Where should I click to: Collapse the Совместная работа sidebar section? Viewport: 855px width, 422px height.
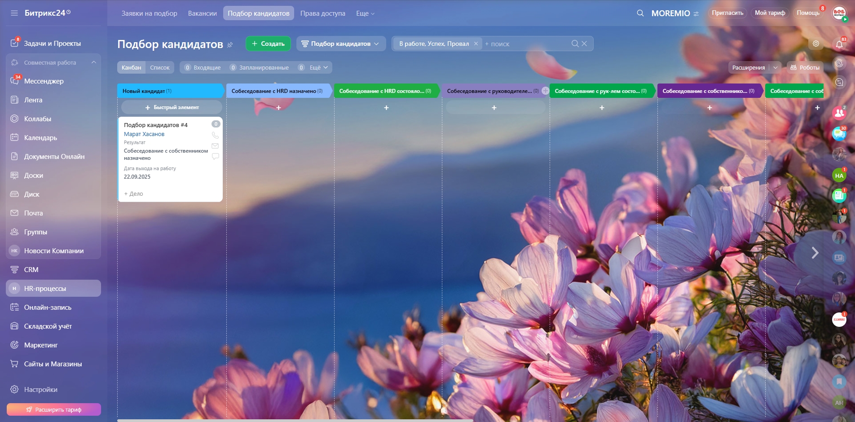[94, 62]
